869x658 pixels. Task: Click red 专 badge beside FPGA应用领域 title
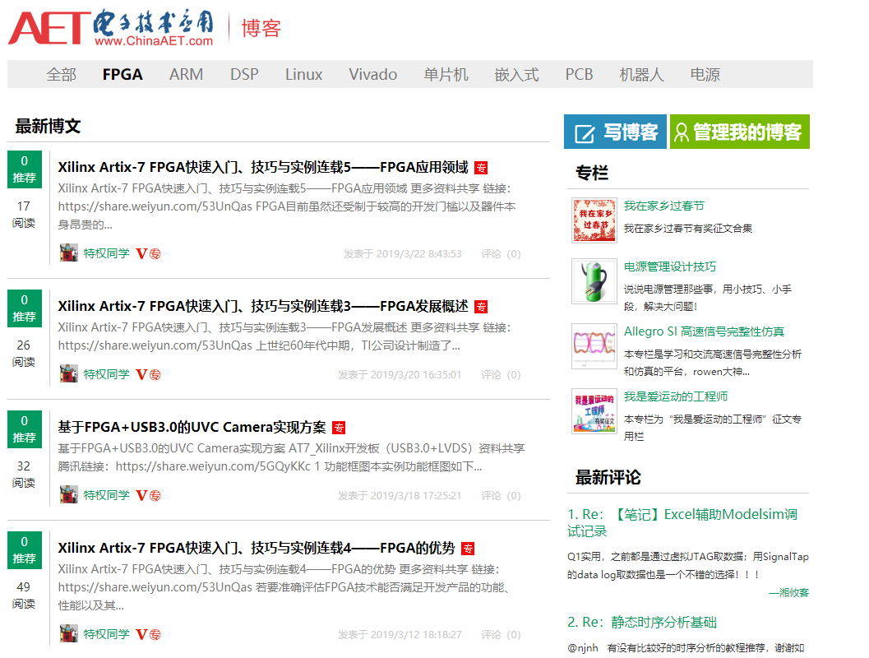pos(481,168)
